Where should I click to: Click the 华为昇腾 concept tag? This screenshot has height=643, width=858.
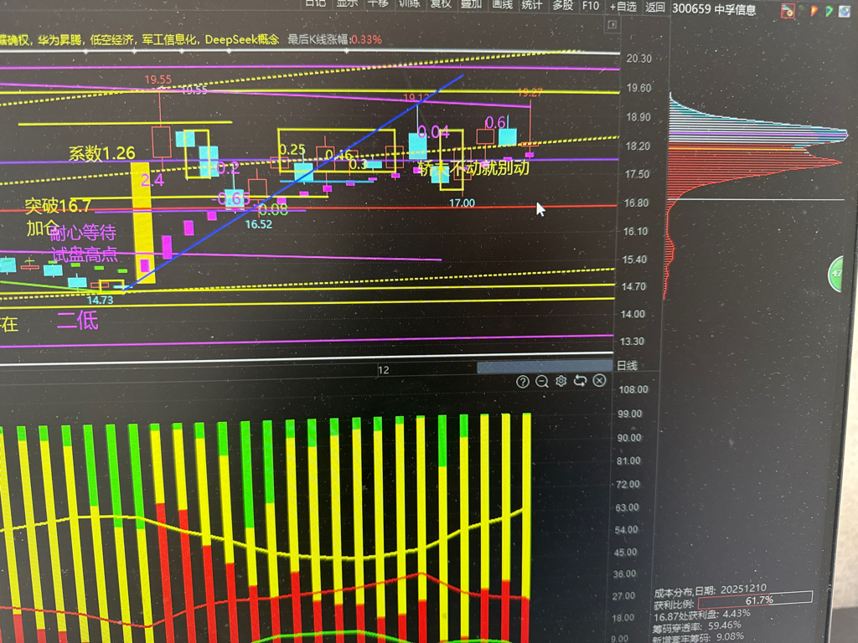[59, 40]
